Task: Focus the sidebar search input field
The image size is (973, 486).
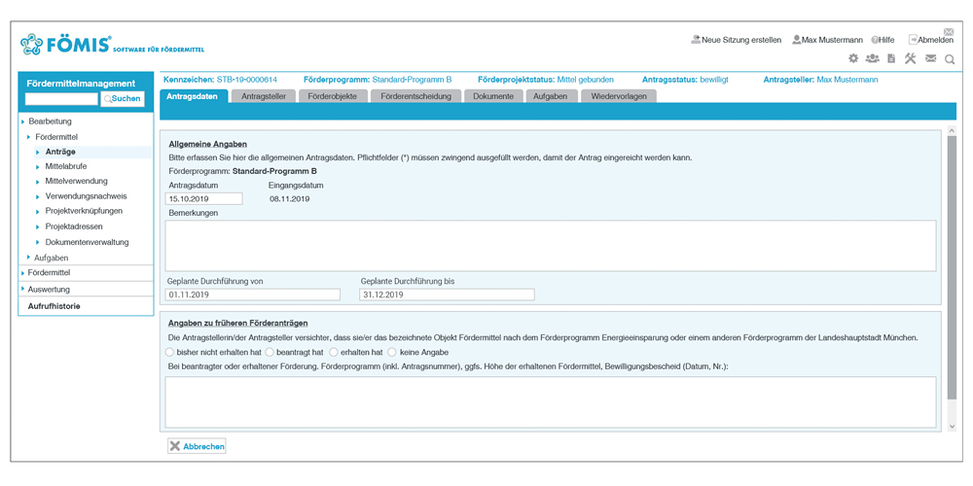Action: (x=61, y=98)
